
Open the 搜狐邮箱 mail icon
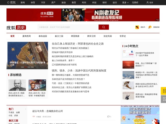(150, 27)
